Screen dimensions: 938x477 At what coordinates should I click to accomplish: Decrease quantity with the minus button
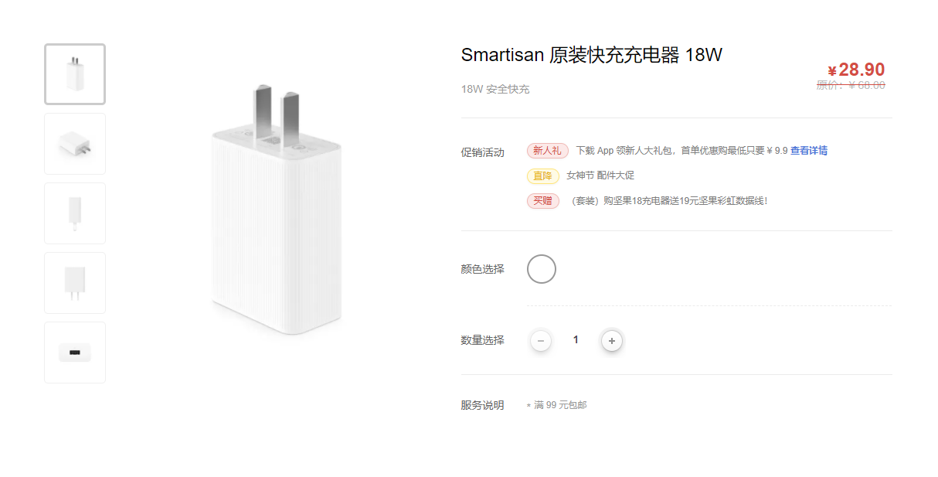[x=541, y=340]
